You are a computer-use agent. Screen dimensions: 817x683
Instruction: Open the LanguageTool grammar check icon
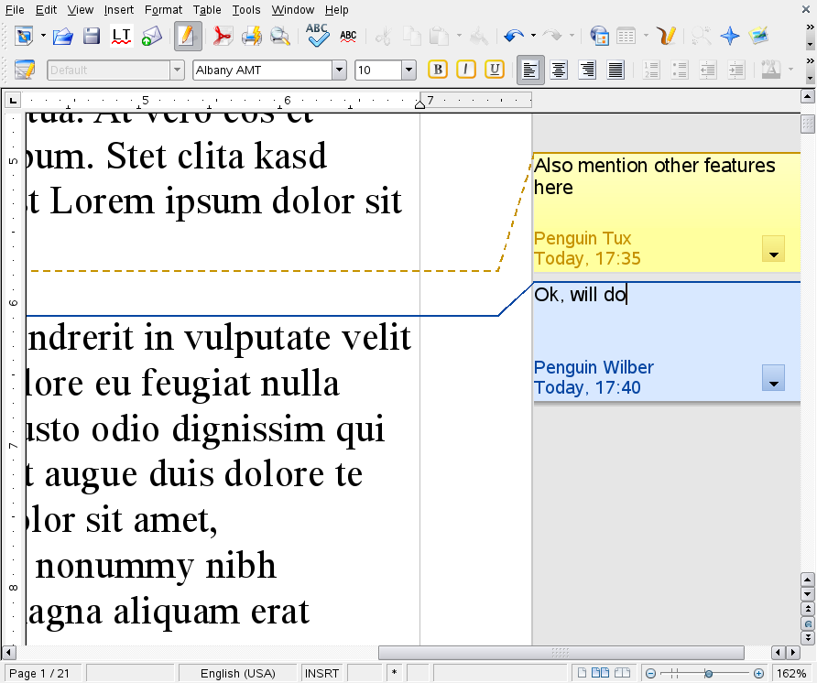point(122,37)
